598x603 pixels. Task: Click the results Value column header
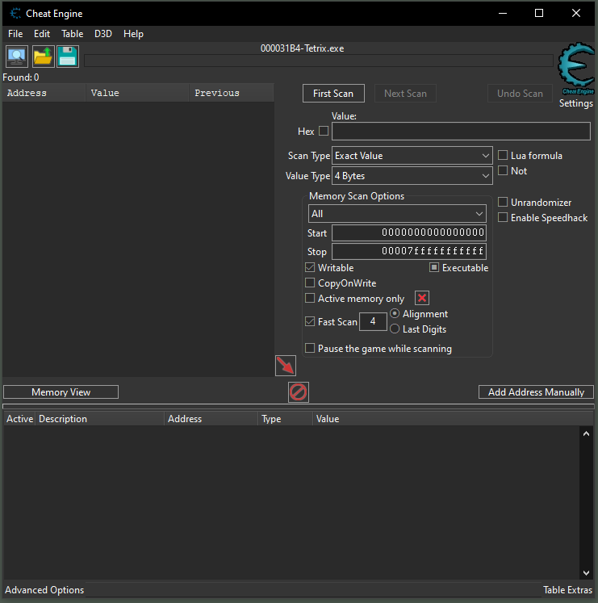click(137, 93)
